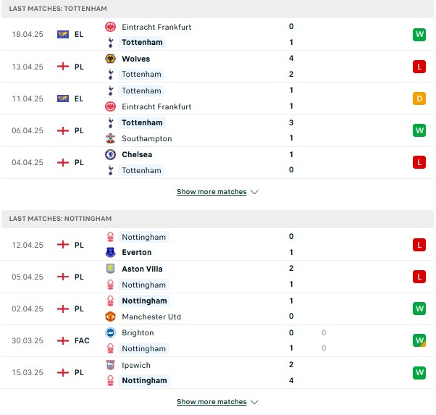Click the Chelsea club crest icon
436x415 pixels.
[x=110, y=154]
